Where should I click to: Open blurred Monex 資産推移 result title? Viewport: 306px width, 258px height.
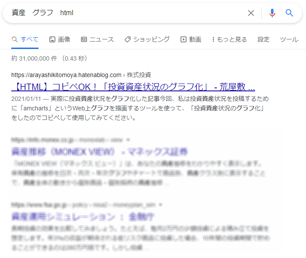tap(100, 152)
